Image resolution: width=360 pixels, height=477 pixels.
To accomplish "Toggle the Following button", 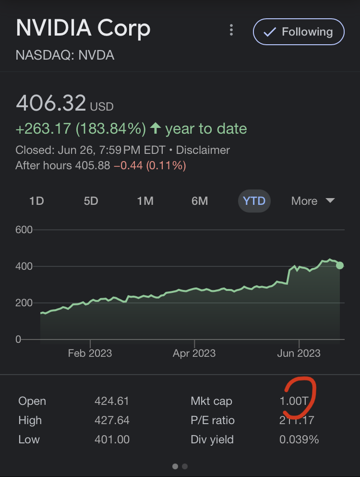I will (x=299, y=32).
